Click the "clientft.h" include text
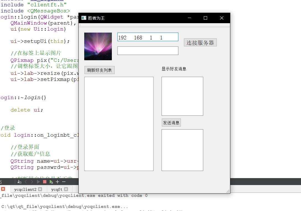The width and height of the screenshot is (301, 211). [x=47, y=5]
